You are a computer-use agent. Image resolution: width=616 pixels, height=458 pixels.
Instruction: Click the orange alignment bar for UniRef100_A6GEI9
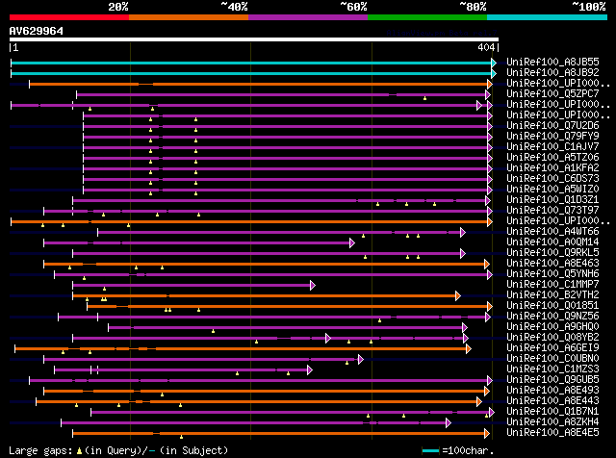pos(241,349)
